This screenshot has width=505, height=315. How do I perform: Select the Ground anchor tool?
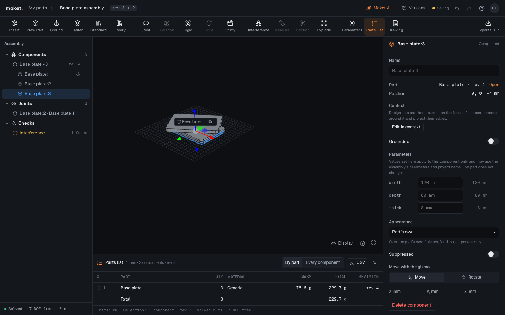[56, 26]
